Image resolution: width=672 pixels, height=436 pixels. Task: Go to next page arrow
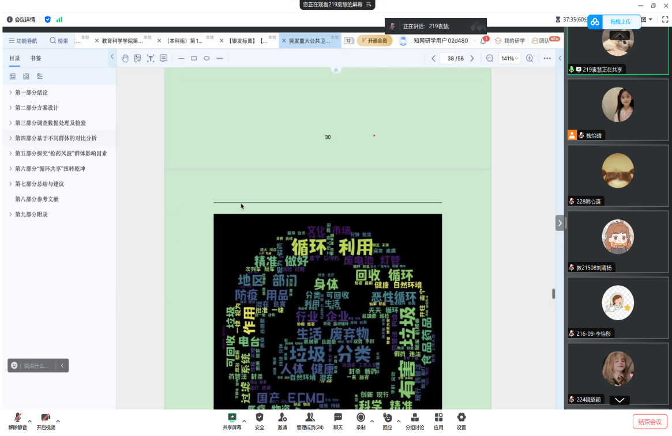472,58
